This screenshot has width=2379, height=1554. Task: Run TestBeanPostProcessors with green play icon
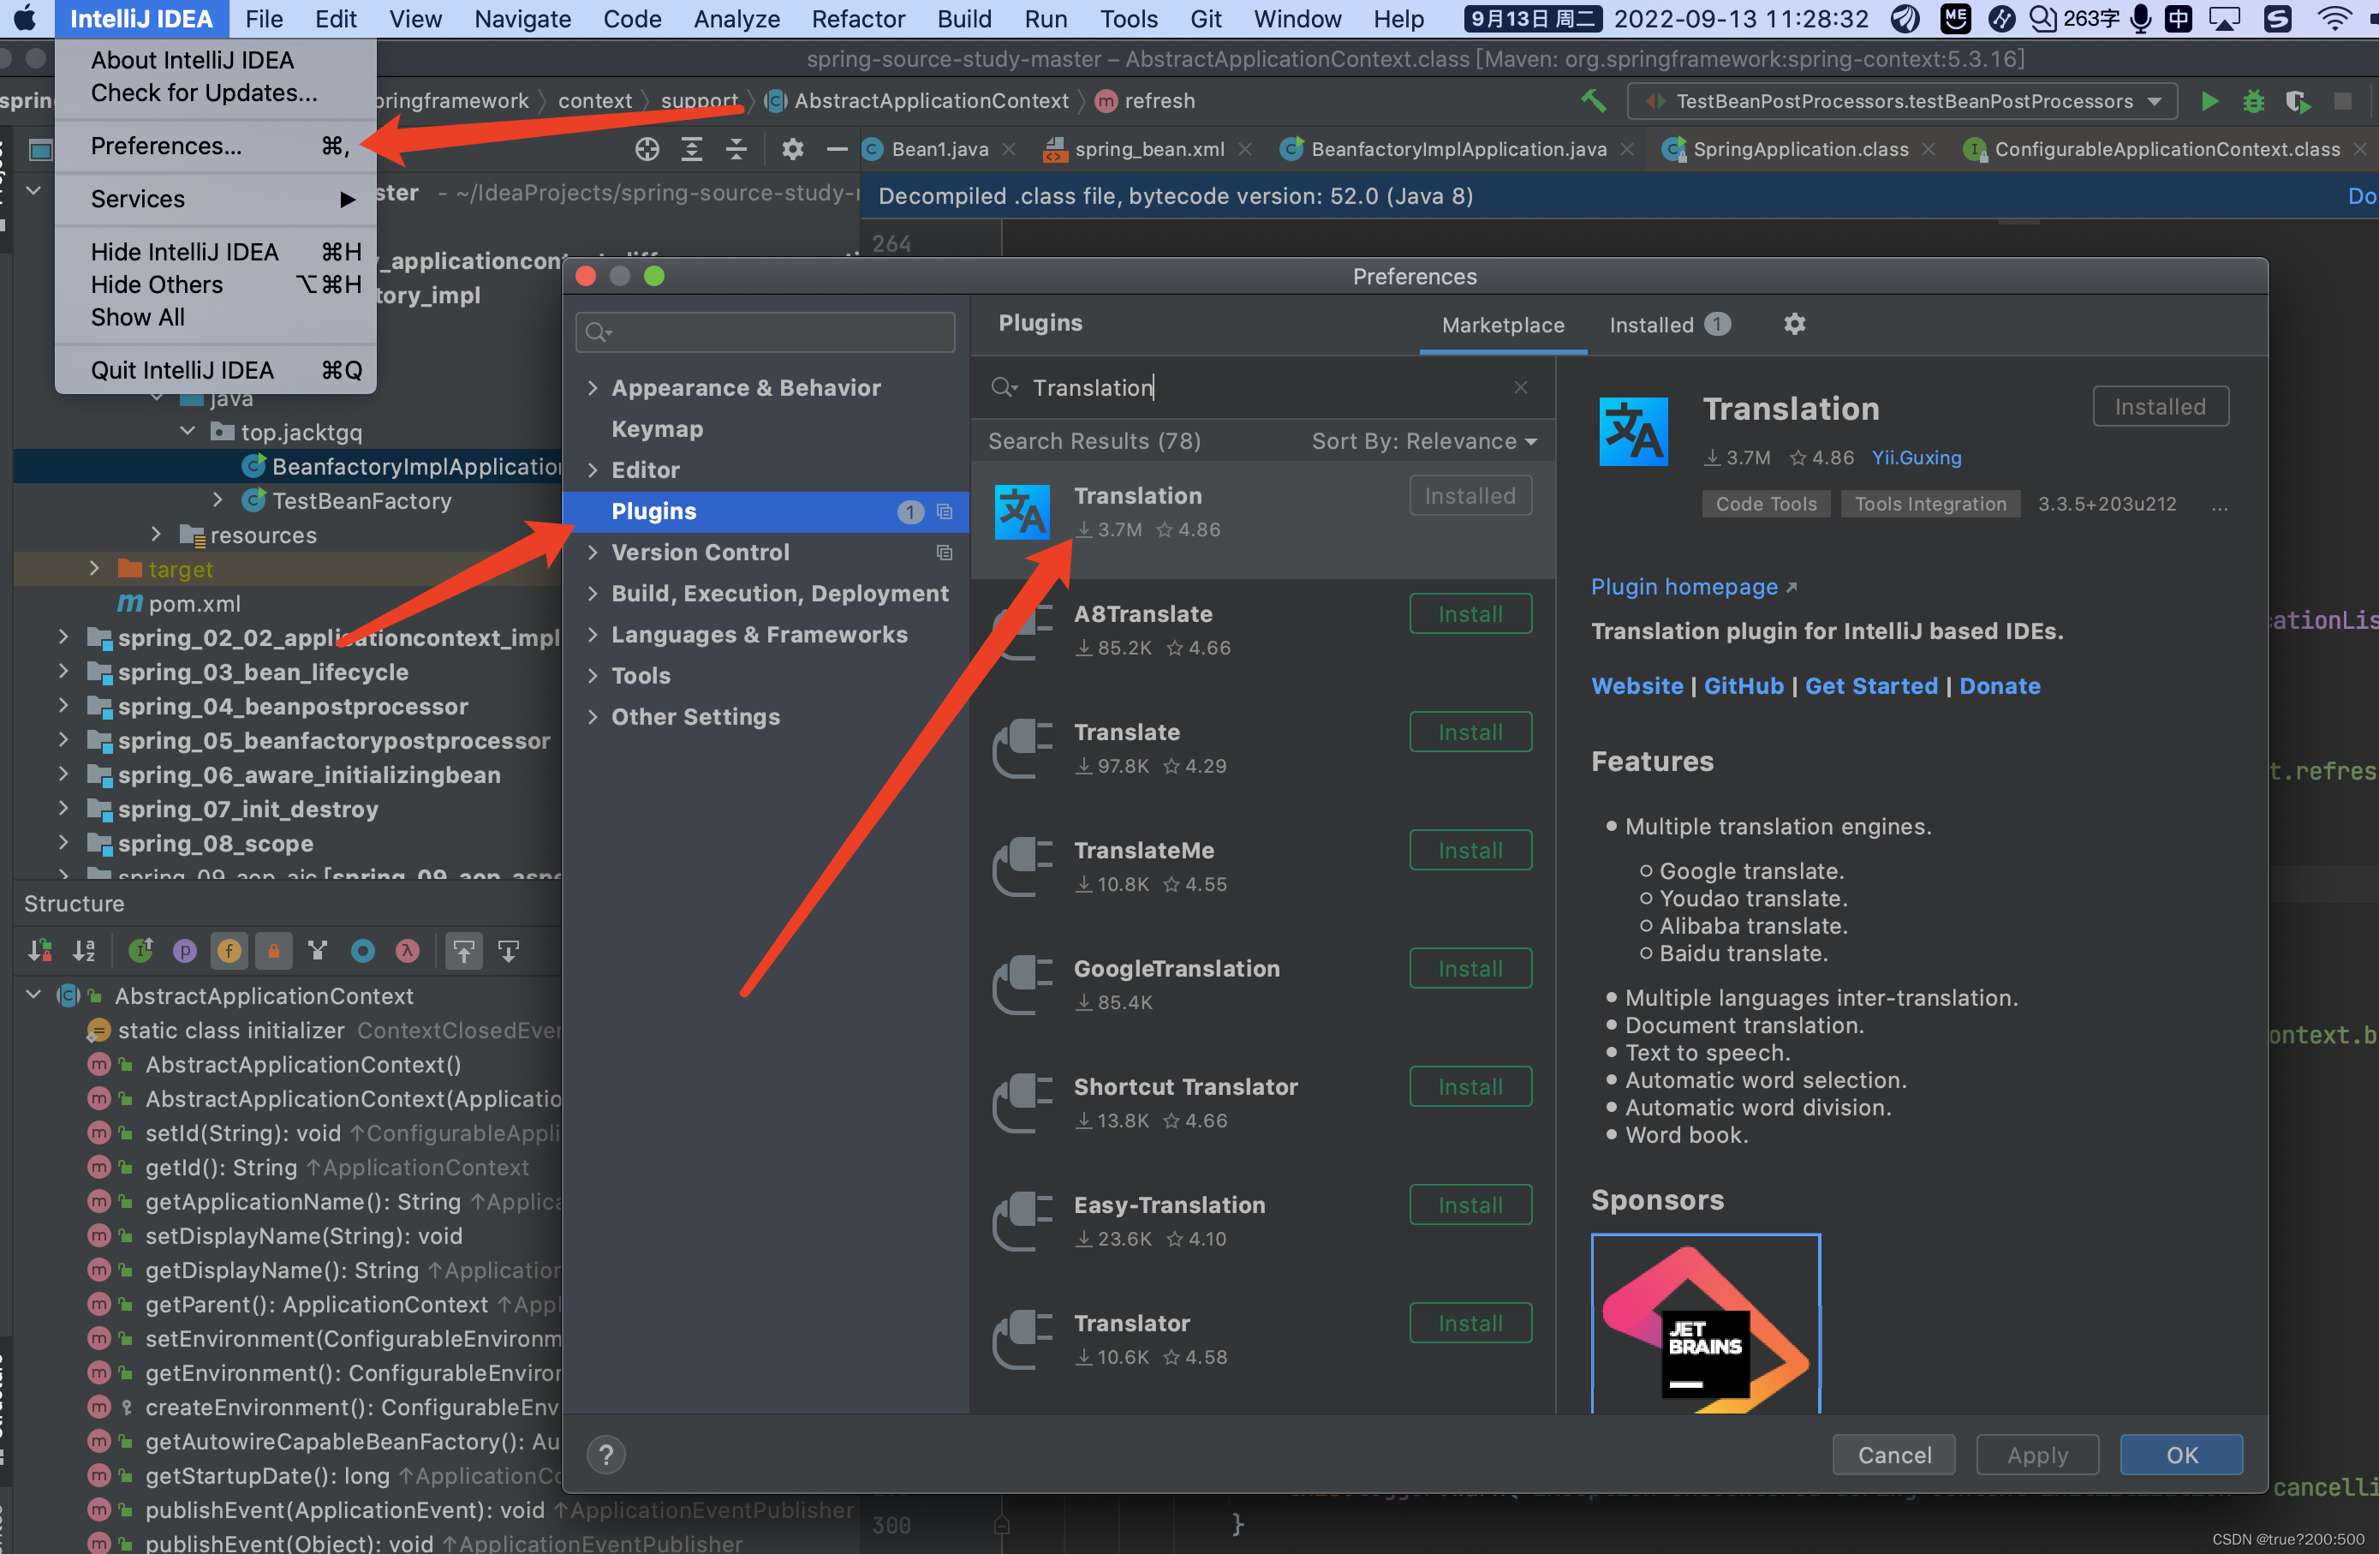pyautogui.click(x=2209, y=101)
